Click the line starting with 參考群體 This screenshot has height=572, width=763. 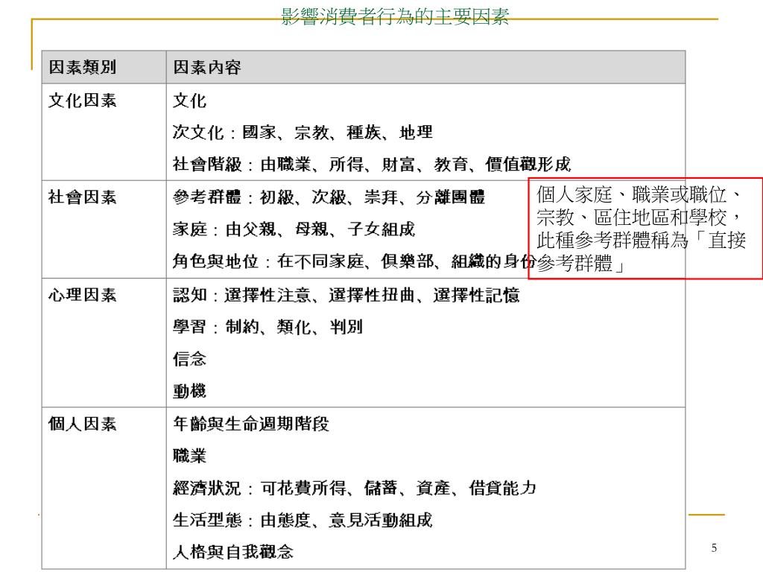tap(329, 197)
